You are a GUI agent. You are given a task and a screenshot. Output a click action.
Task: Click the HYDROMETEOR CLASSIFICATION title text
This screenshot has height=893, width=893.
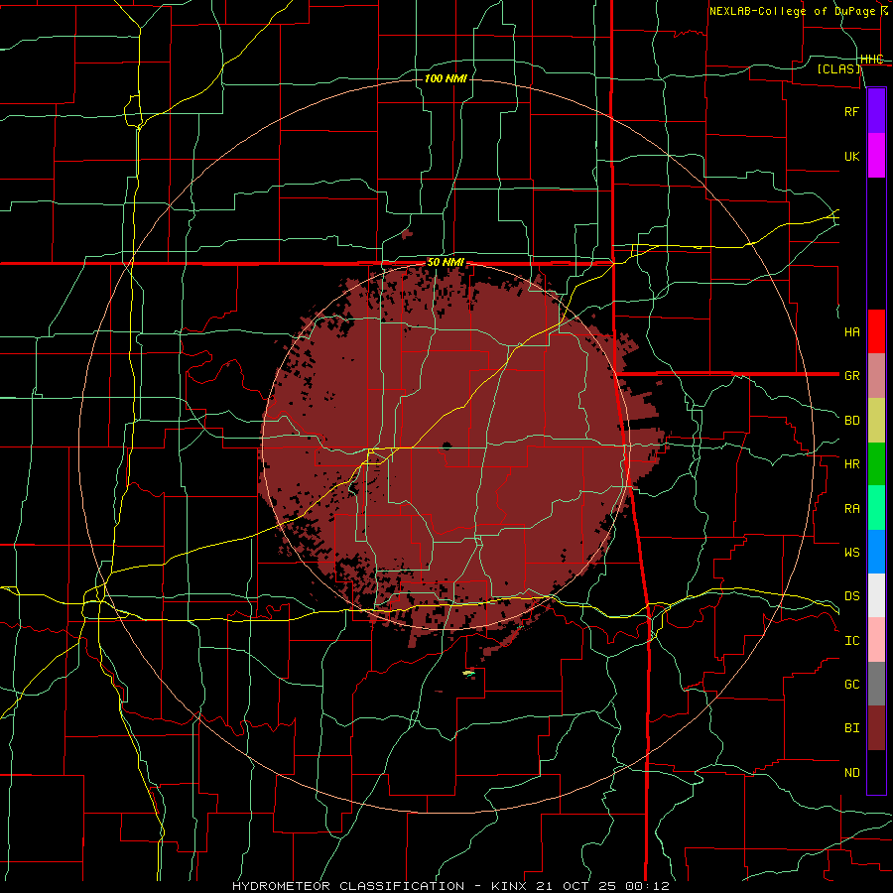348,886
